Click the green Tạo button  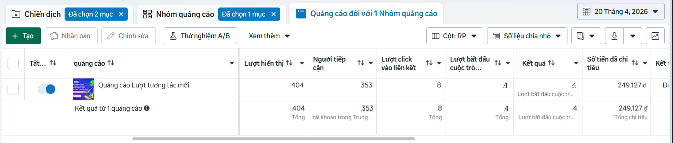pos(23,36)
